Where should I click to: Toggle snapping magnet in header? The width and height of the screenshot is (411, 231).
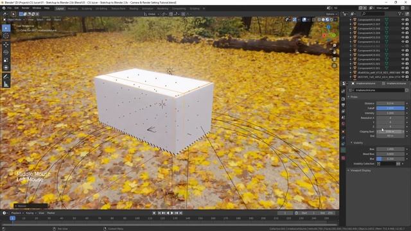coord(171,14)
